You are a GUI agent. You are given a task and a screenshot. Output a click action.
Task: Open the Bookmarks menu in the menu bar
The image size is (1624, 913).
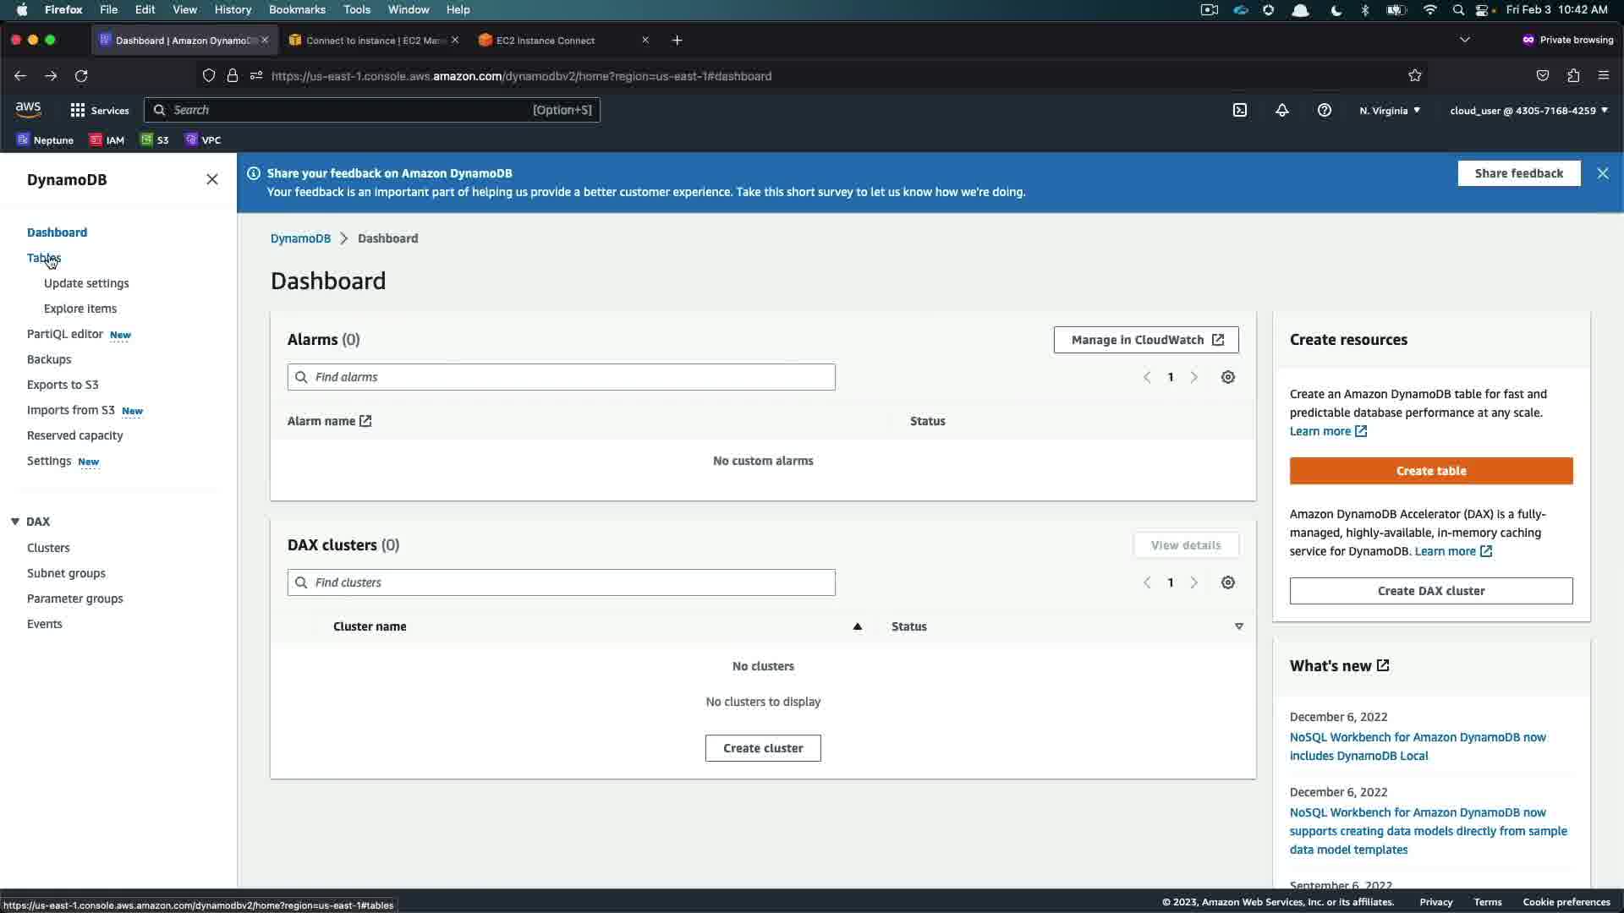click(297, 9)
